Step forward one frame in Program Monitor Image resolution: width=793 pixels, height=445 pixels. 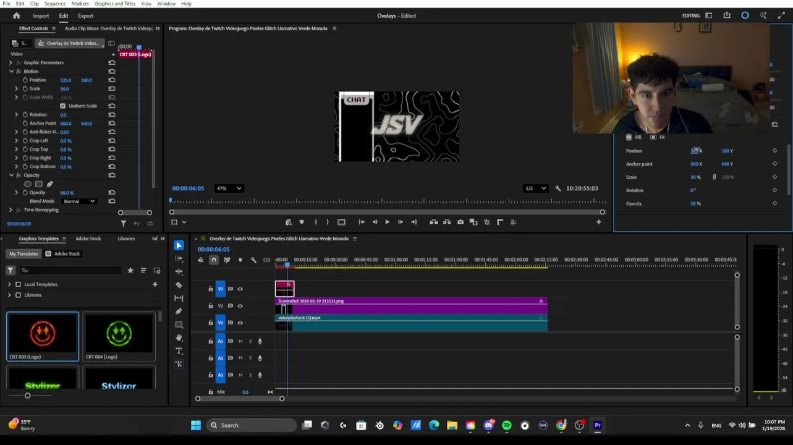tap(401, 222)
